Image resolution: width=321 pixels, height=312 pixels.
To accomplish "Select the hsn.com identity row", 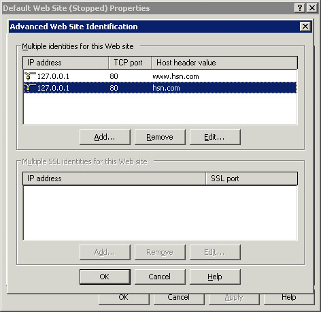I will point(160,88).
